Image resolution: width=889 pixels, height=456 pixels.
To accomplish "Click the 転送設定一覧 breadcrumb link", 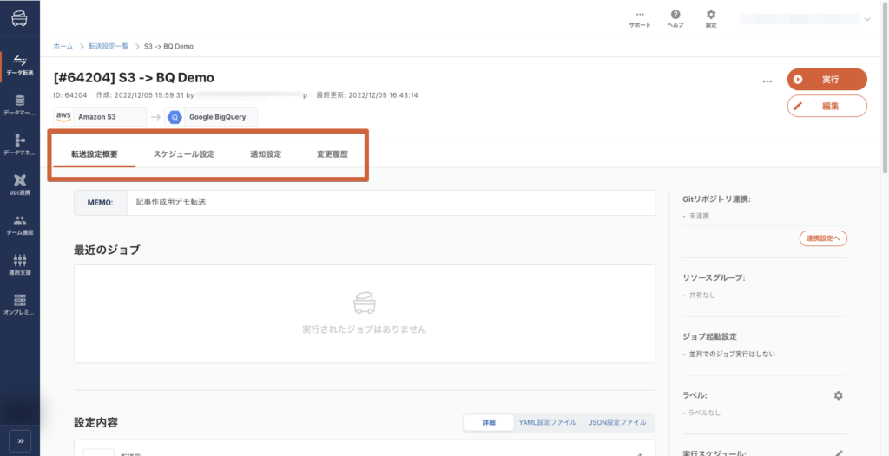I will coord(108,45).
